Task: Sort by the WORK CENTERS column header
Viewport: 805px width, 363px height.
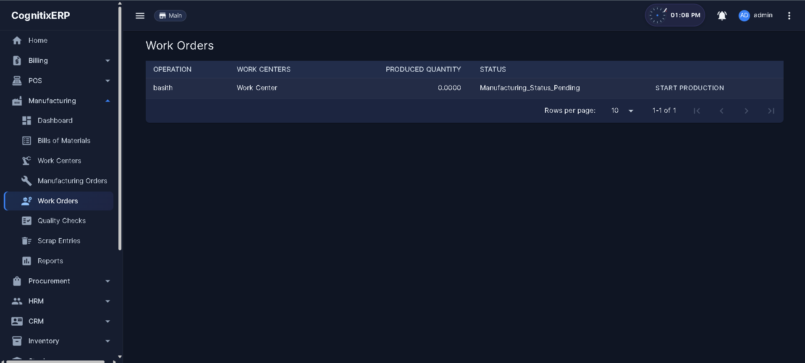Action: (x=263, y=70)
